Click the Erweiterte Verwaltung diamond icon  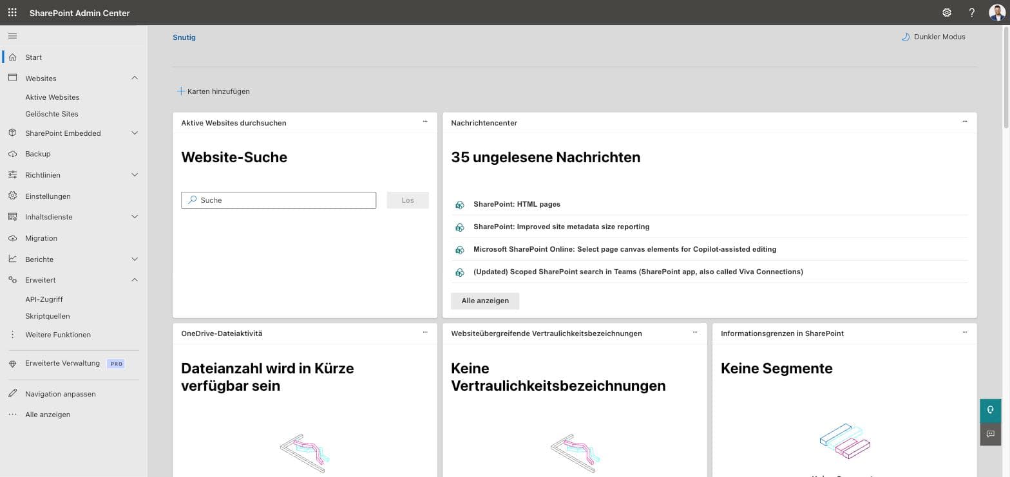(12, 364)
